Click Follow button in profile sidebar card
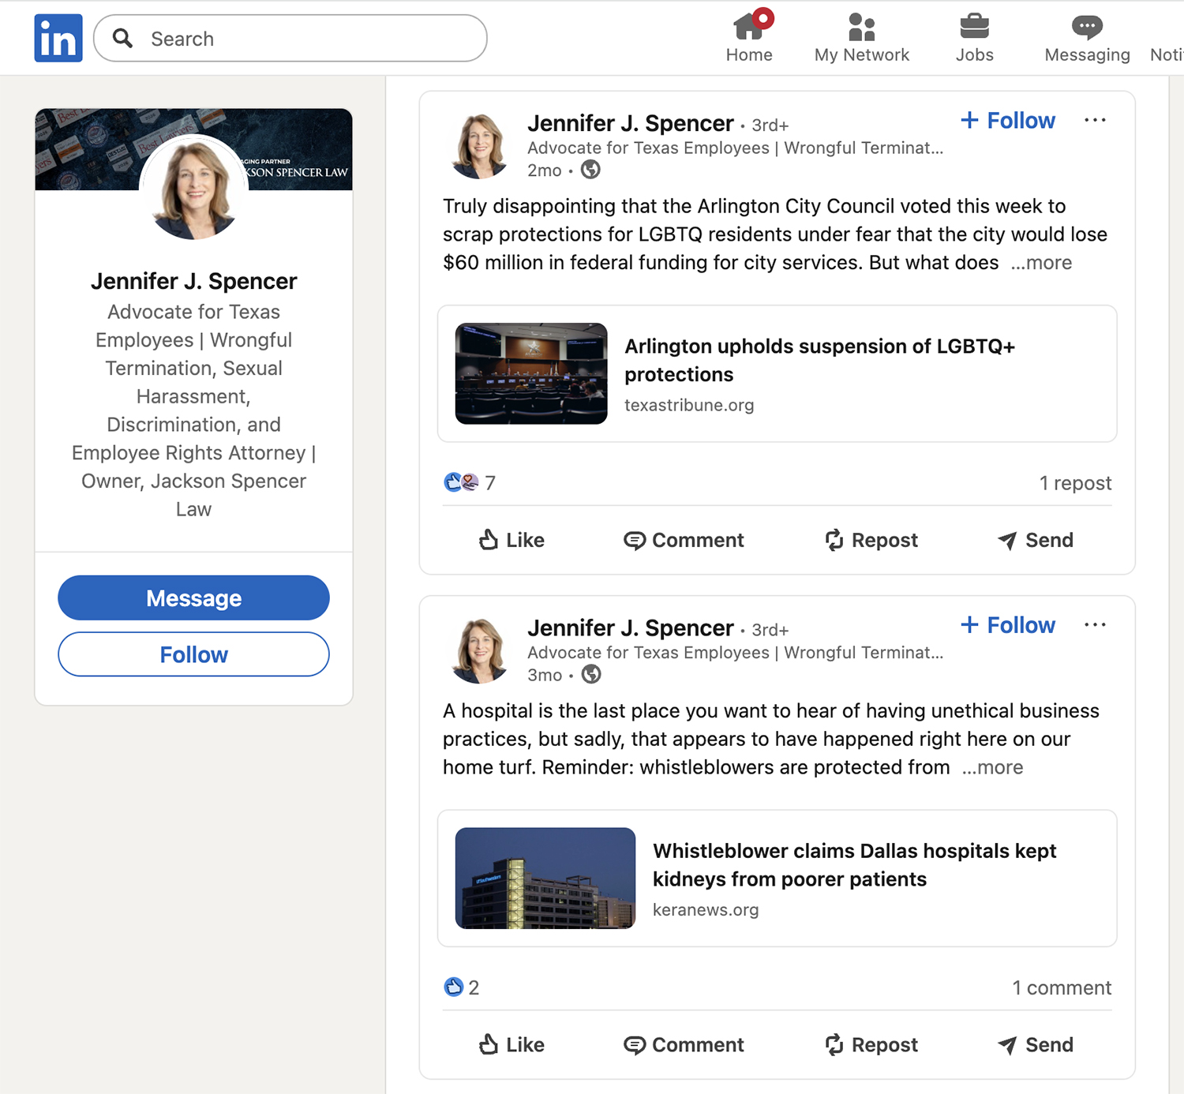 193,654
